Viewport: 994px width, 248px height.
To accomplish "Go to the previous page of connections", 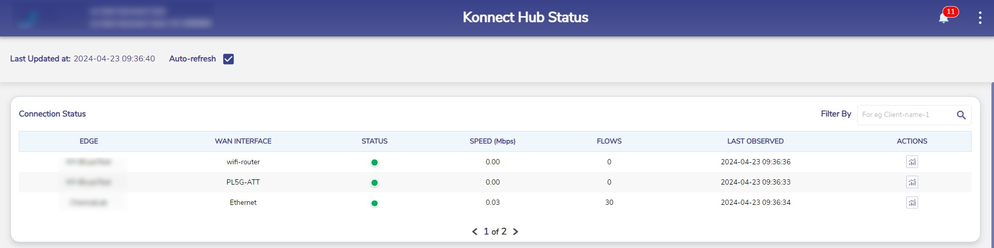I will 475,232.
